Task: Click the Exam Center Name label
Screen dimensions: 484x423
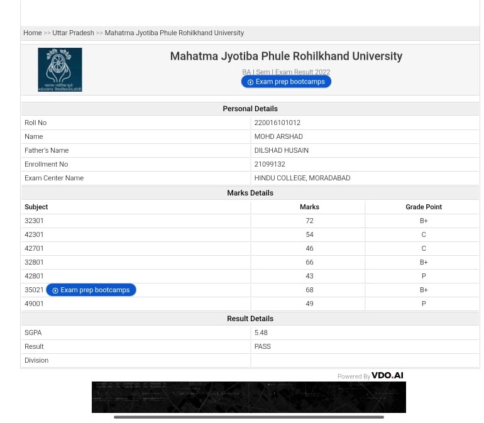Action: point(54,178)
